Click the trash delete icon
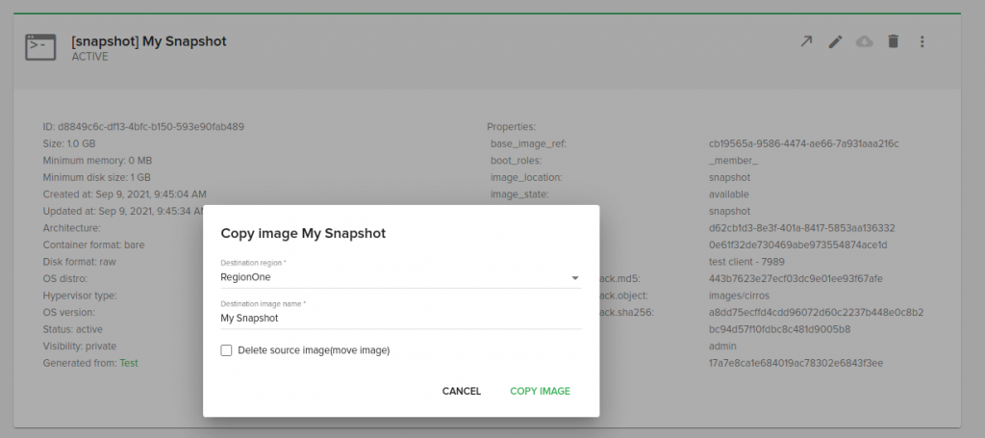This screenshot has width=985, height=438. pyautogui.click(x=893, y=41)
